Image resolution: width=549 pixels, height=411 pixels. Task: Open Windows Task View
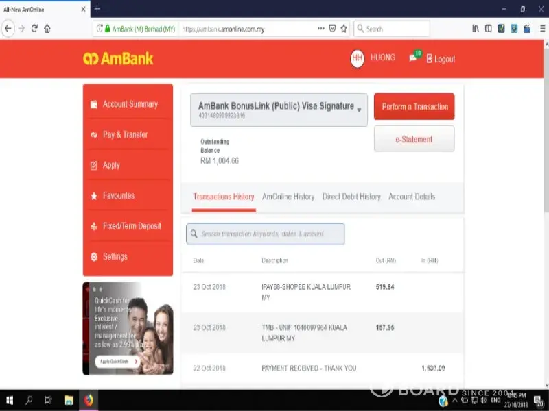click(48, 400)
